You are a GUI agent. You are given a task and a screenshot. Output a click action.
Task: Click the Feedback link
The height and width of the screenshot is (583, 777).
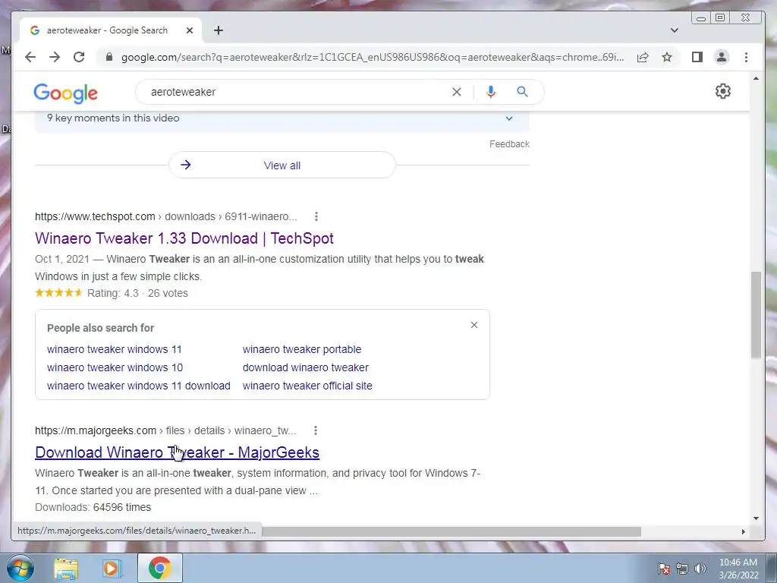pyautogui.click(x=509, y=143)
